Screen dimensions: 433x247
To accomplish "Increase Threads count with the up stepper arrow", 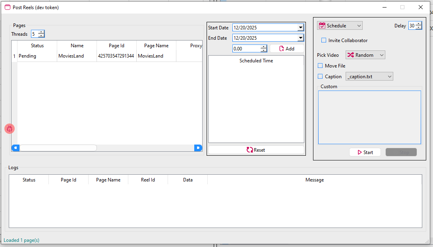I will coord(42,32).
